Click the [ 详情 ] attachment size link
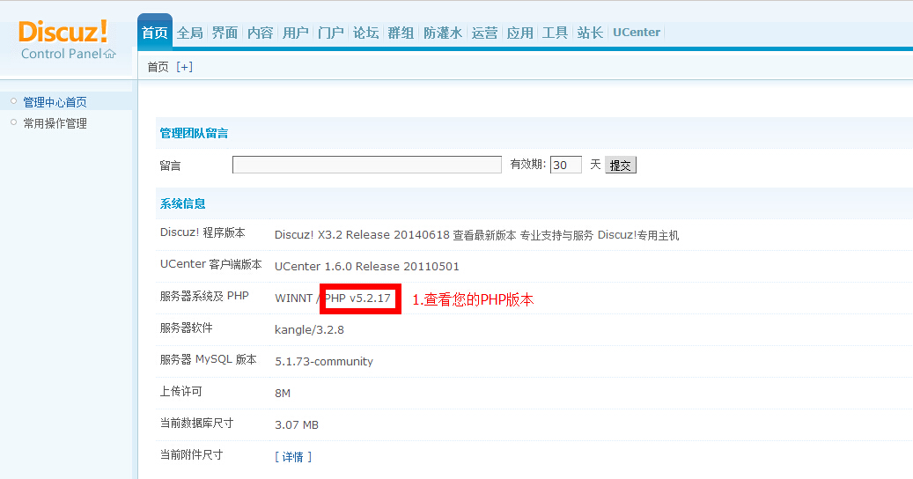The height and width of the screenshot is (479, 913). point(293,457)
